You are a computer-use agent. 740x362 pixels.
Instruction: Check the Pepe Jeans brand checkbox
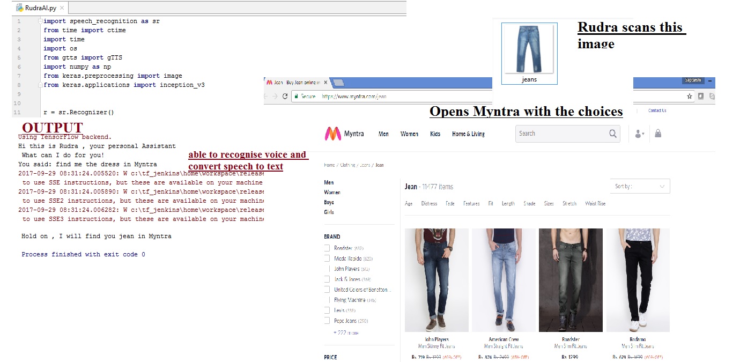[x=327, y=321]
